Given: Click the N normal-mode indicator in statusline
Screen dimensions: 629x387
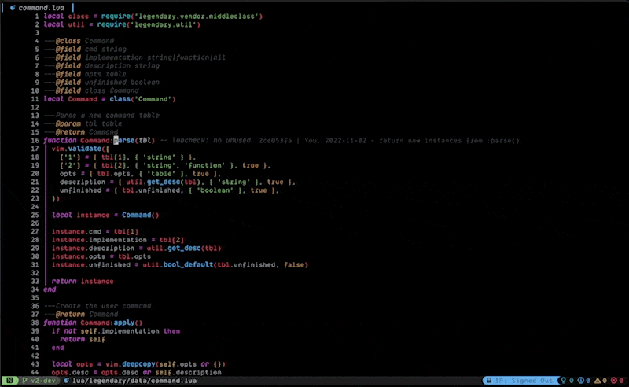Looking at the screenshot, I should point(9,381).
